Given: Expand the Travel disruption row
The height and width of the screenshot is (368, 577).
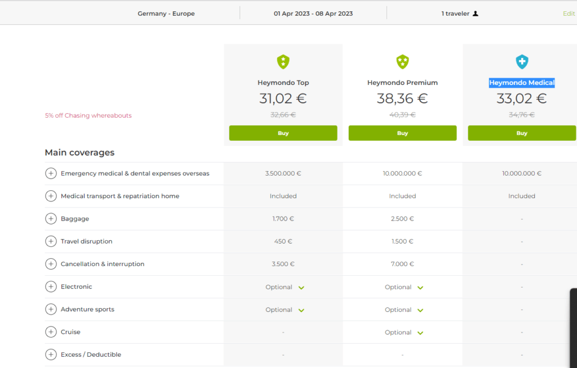Looking at the screenshot, I should pos(51,241).
